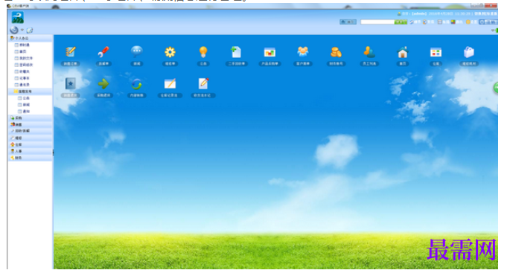
Task: Click the green round button at right edge
Action: (x=496, y=88)
